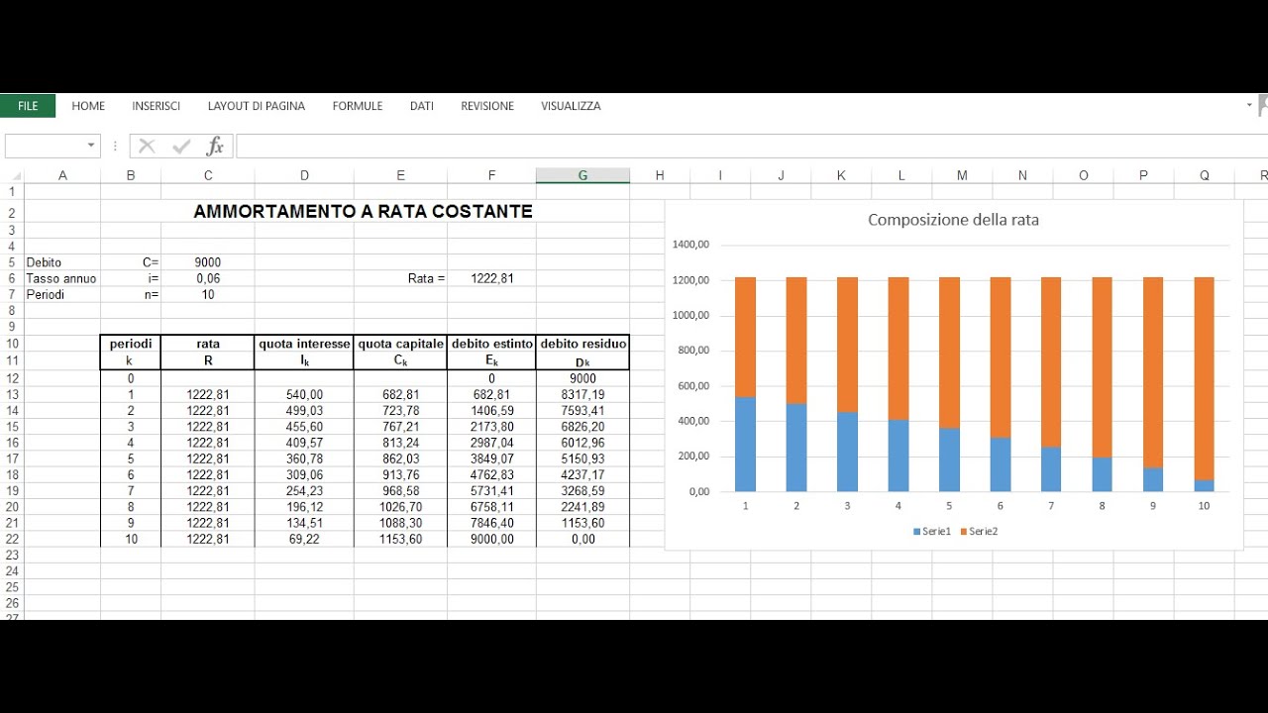Select the interest cell 254,23
The image size is (1268, 713).
tap(304, 490)
